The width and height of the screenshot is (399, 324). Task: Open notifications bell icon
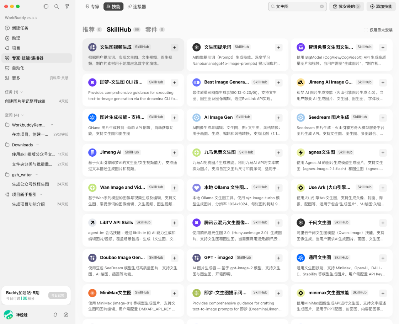click(x=55, y=315)
